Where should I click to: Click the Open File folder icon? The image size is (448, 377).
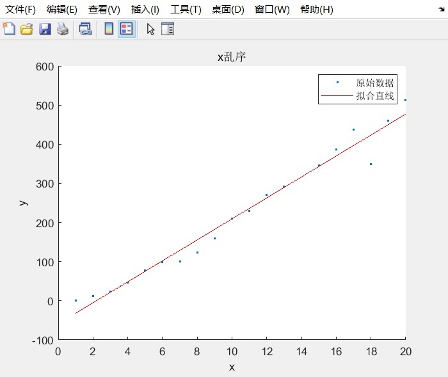click(x=27, y=29)
